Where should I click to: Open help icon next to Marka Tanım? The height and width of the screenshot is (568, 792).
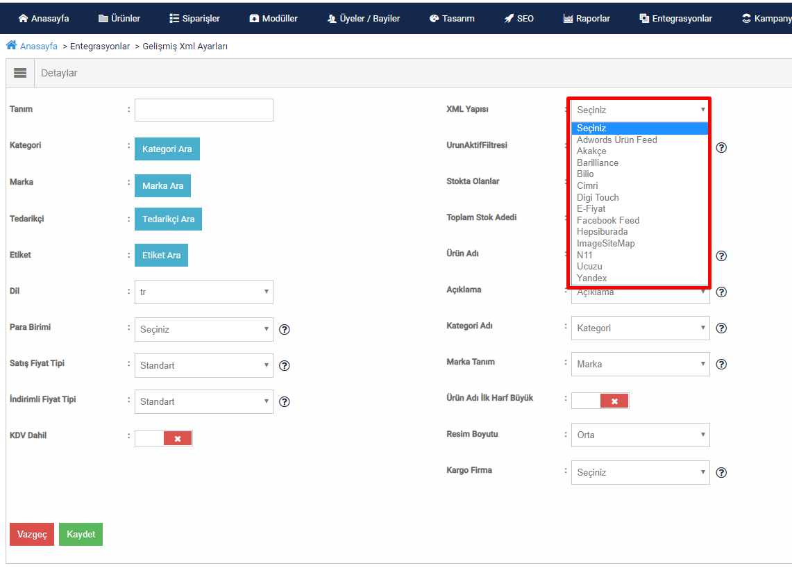[x=721, y=364]
